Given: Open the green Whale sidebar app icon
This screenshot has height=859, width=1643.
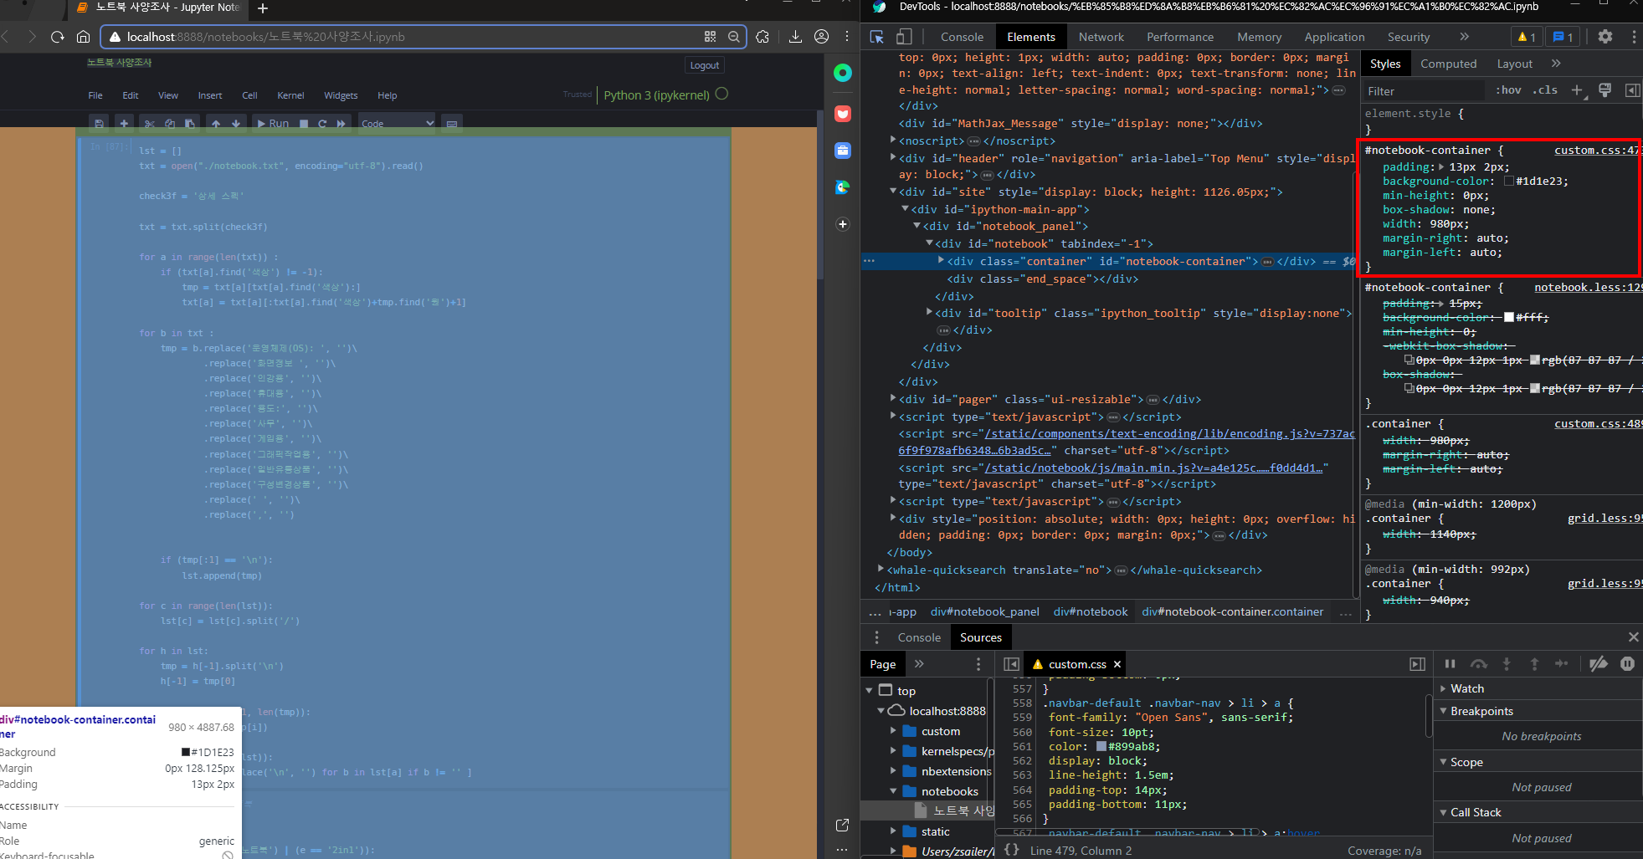Looking at the screenshot, I should 843,73.
